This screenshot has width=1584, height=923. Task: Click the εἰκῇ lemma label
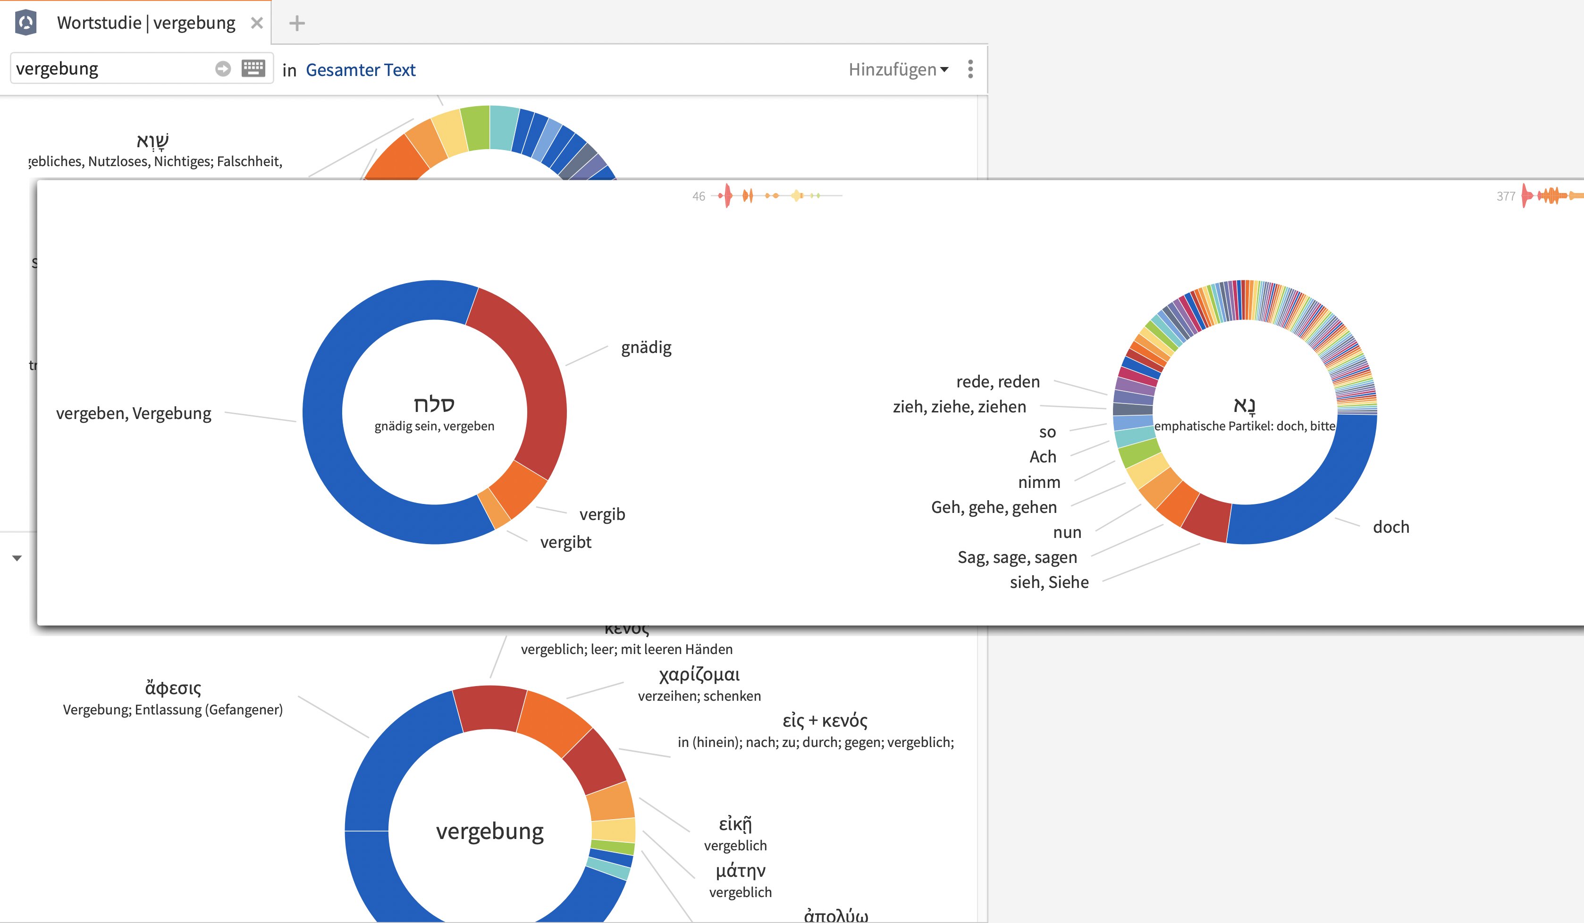735,824
